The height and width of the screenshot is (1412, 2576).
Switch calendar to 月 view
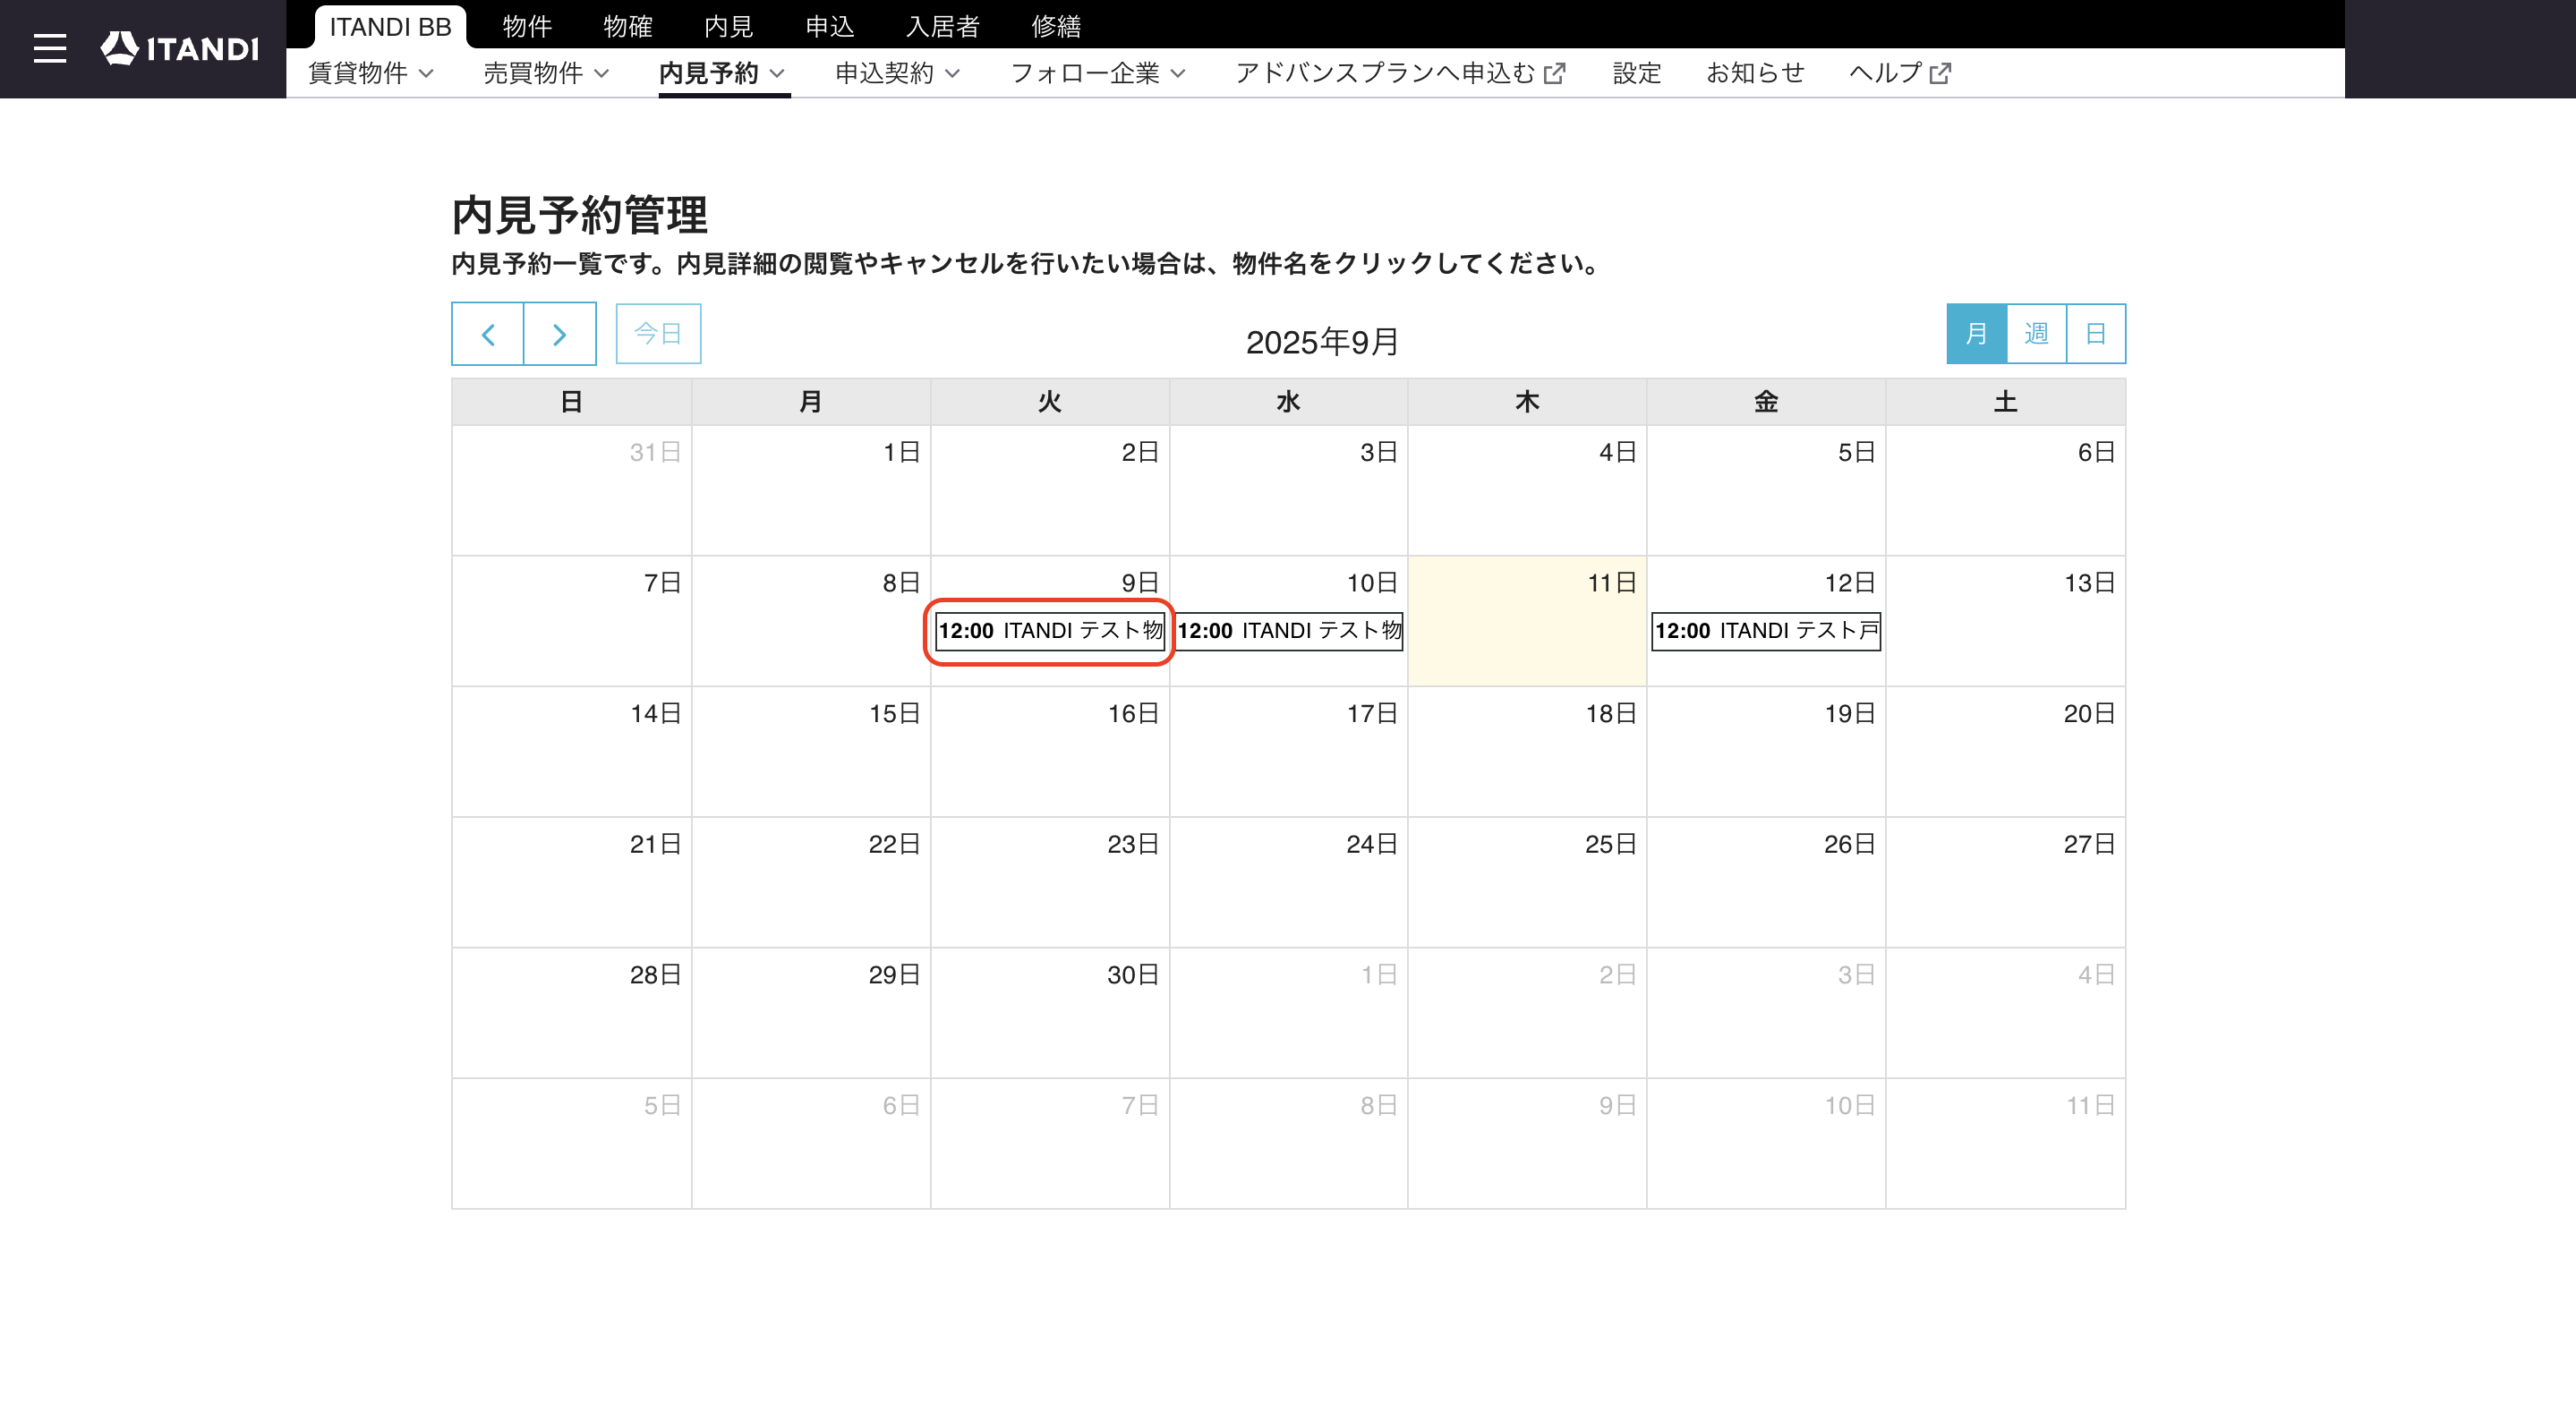point(1976,334)
